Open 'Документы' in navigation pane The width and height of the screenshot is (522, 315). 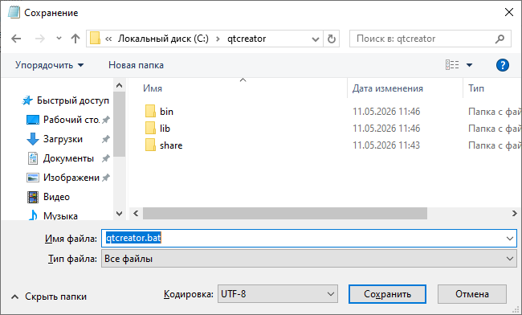point(68,158)
